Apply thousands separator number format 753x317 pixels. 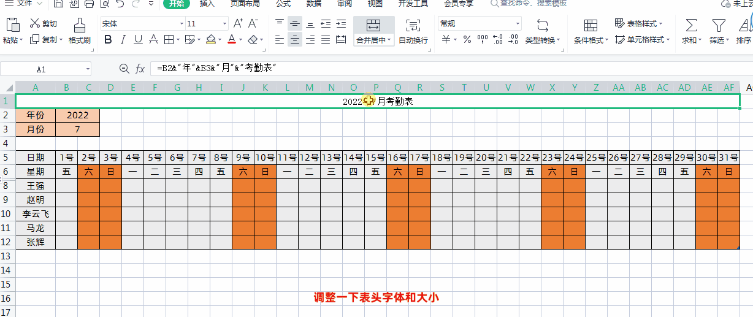483,40
